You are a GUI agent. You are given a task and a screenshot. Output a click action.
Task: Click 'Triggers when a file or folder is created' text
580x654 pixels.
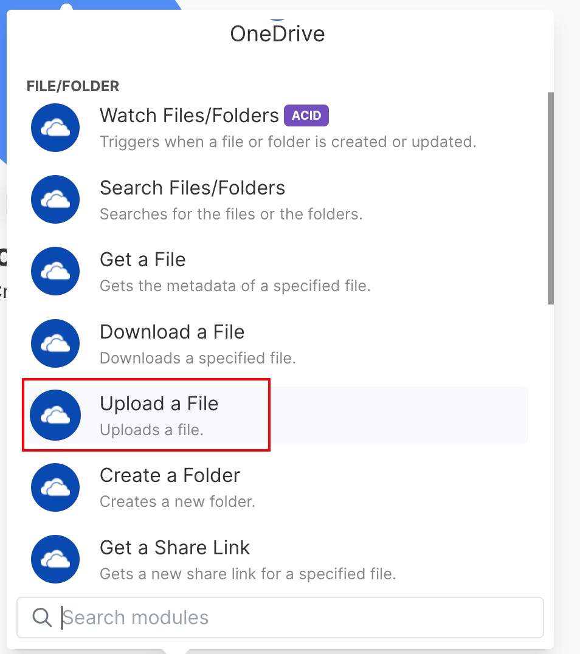point(288,142)
